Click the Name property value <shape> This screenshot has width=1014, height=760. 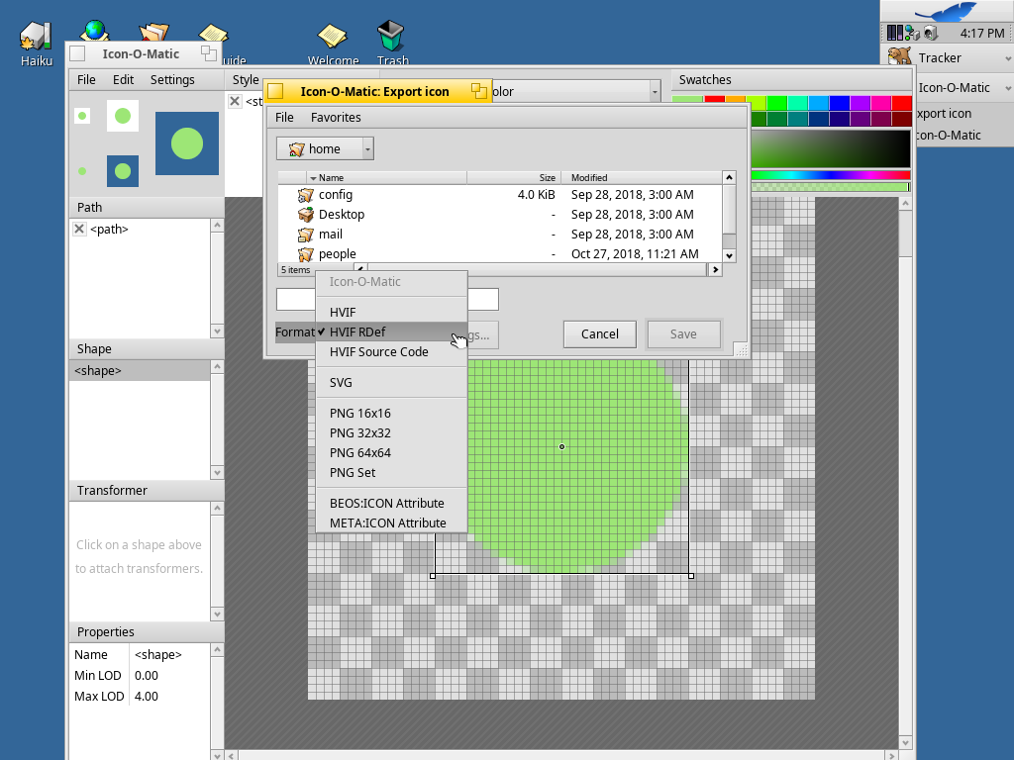coord(157,655)
